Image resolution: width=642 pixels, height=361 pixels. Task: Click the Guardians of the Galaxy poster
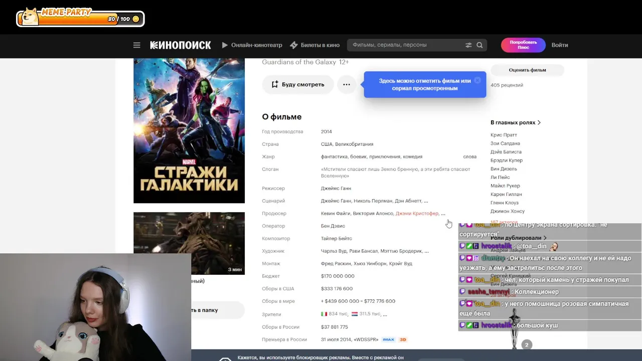tap(189, 130)
